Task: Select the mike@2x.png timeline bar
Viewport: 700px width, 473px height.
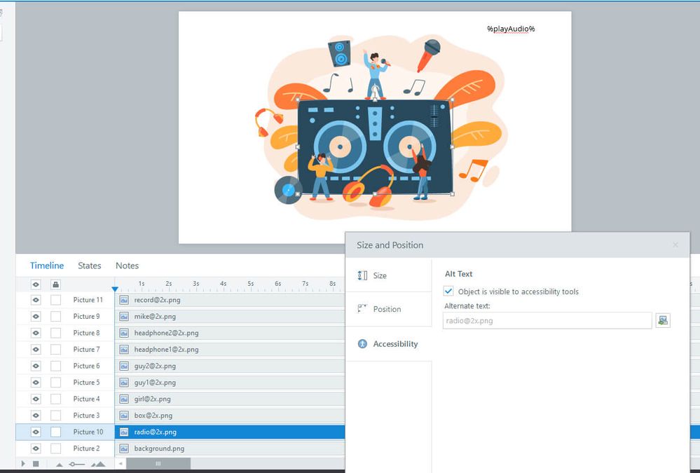Action: pos(230,317)
